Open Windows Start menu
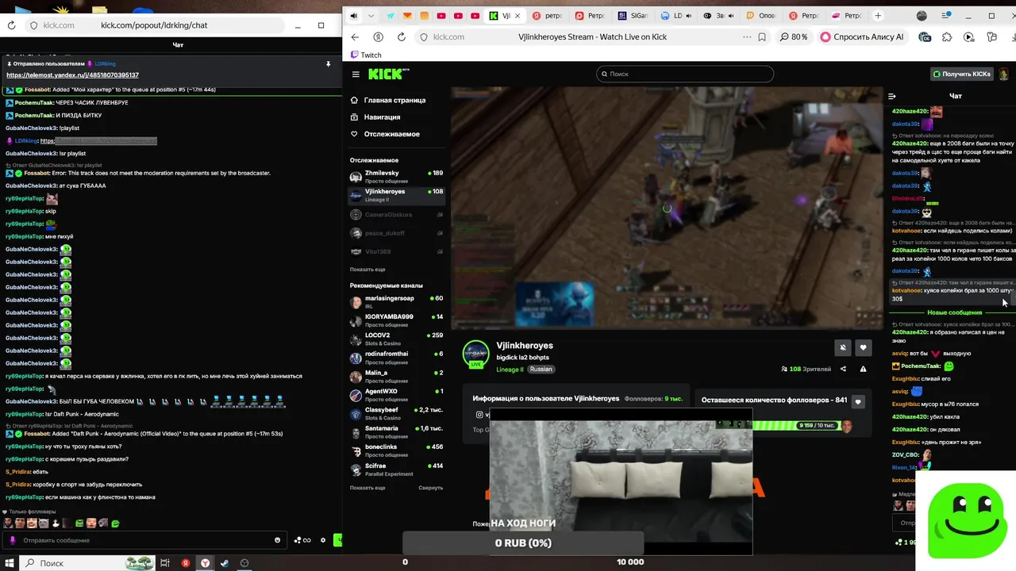1016x571 pixels. (x=9, y=563)
